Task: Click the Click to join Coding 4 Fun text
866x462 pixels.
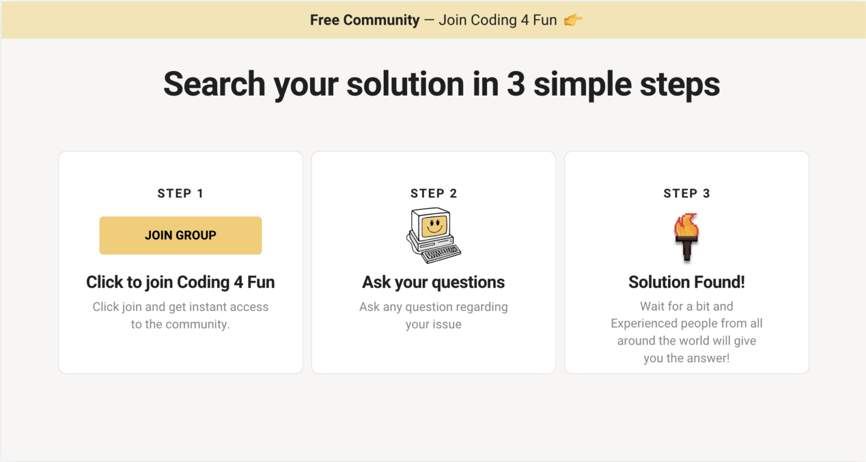Action: point(180,282)
